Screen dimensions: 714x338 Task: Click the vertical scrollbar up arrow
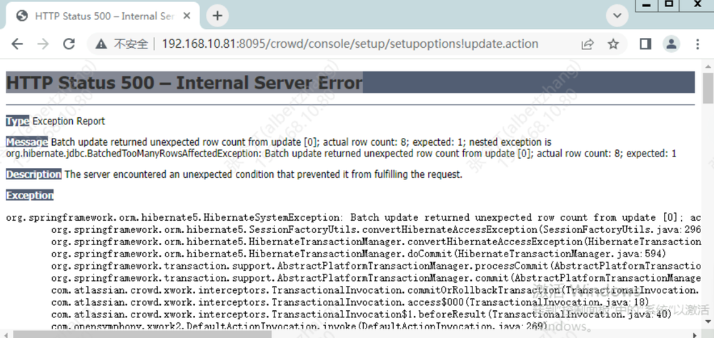(x=708, y=66)
